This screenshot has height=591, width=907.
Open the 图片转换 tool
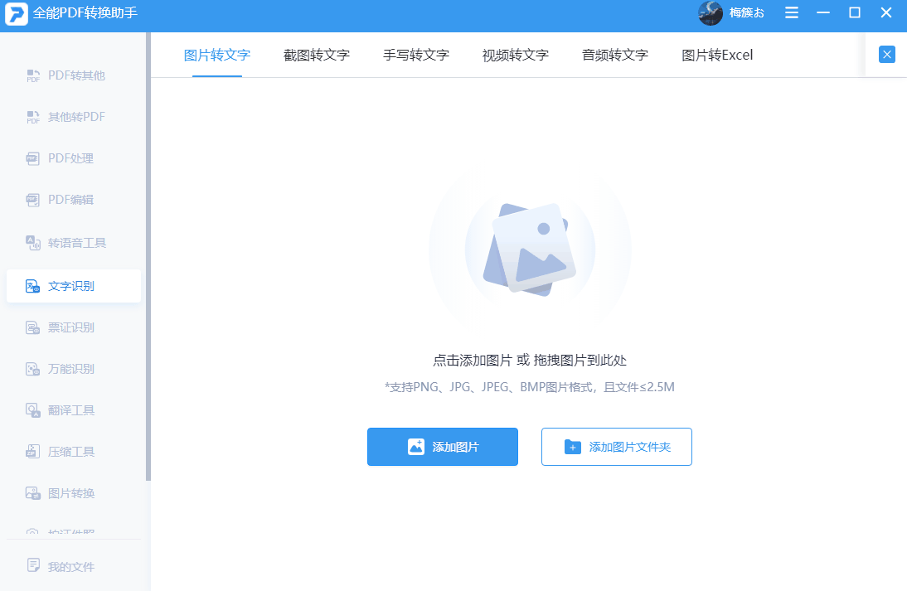(65, 492)
